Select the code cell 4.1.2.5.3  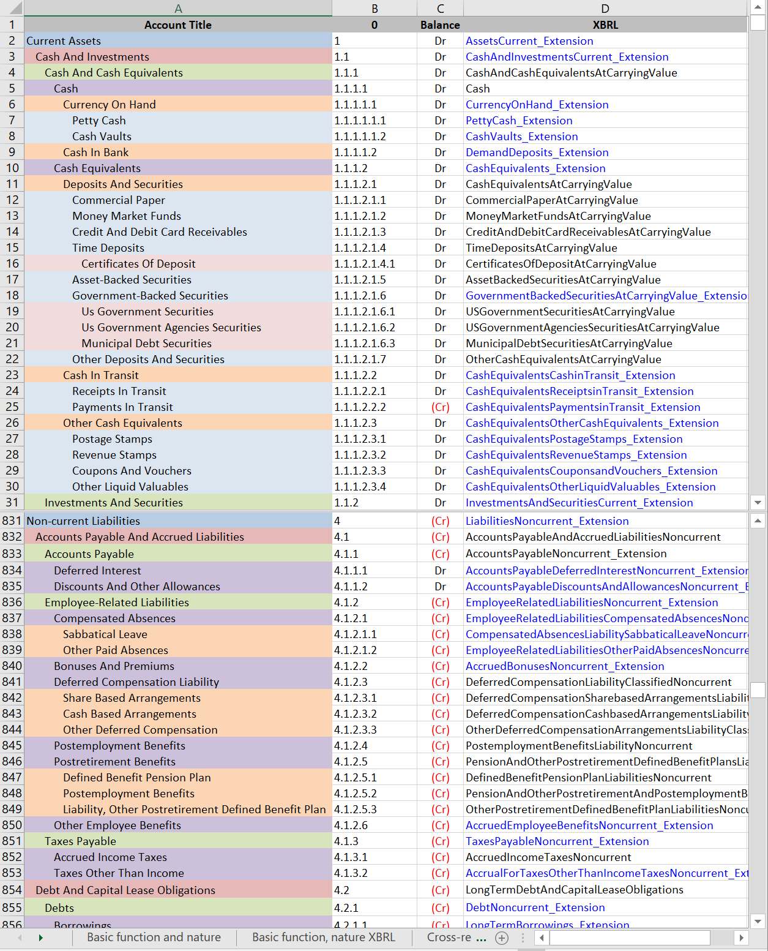coord(375,809)
